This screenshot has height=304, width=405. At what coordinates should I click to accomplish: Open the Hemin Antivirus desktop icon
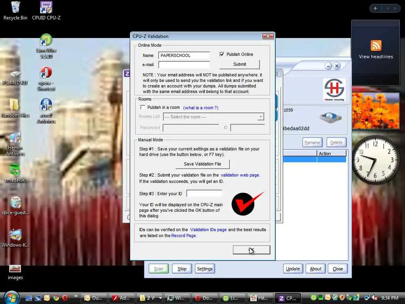click(15, 143)
